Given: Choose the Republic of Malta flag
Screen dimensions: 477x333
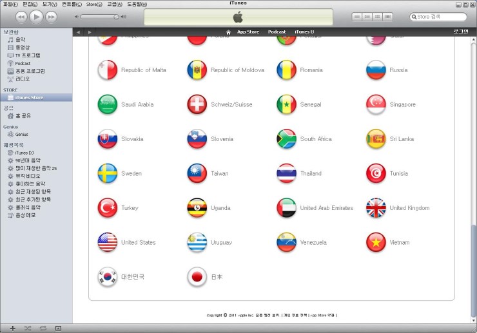Looking at the screenshot, I should [108, 70].
